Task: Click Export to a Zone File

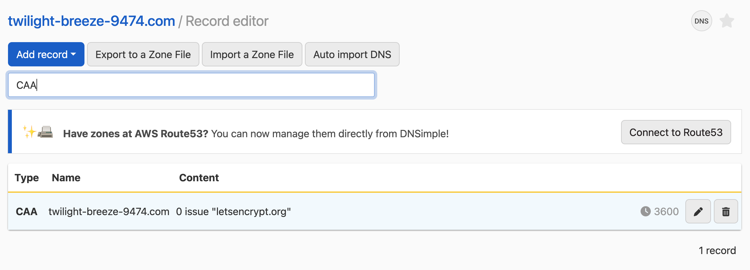Action: pos(143,54)
